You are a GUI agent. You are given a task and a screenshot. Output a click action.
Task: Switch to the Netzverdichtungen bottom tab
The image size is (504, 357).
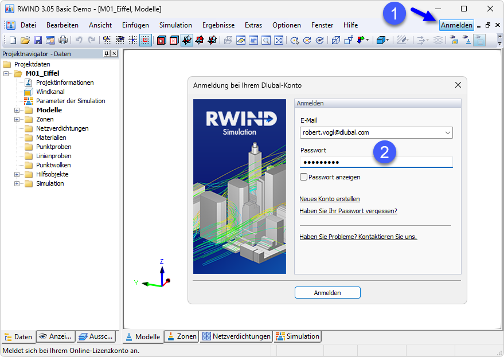[x=236, y=336]
